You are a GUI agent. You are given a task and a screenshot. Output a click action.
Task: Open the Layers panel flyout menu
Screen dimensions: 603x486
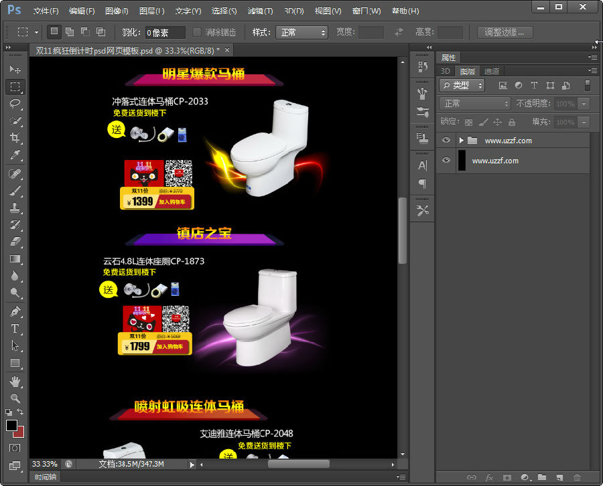tap(593, 71)
